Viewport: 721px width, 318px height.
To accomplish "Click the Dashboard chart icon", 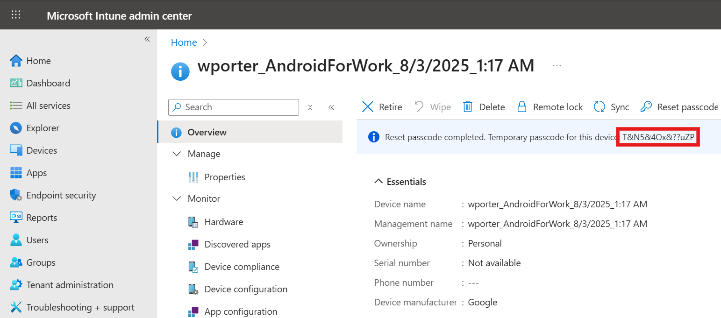I will (x=16, y=83).
